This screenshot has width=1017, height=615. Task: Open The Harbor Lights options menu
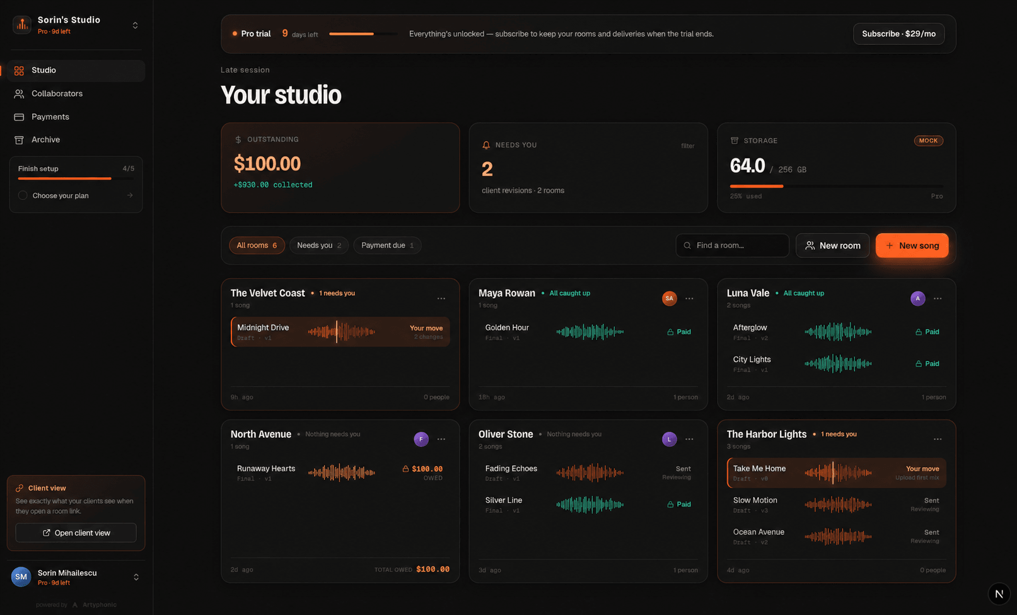[938, 439]
